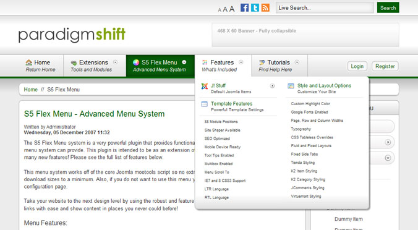Open Typography link in Features menu
The height and width of the screenshot is (230, 418).
pyautogui.click(x=301, y=129)
